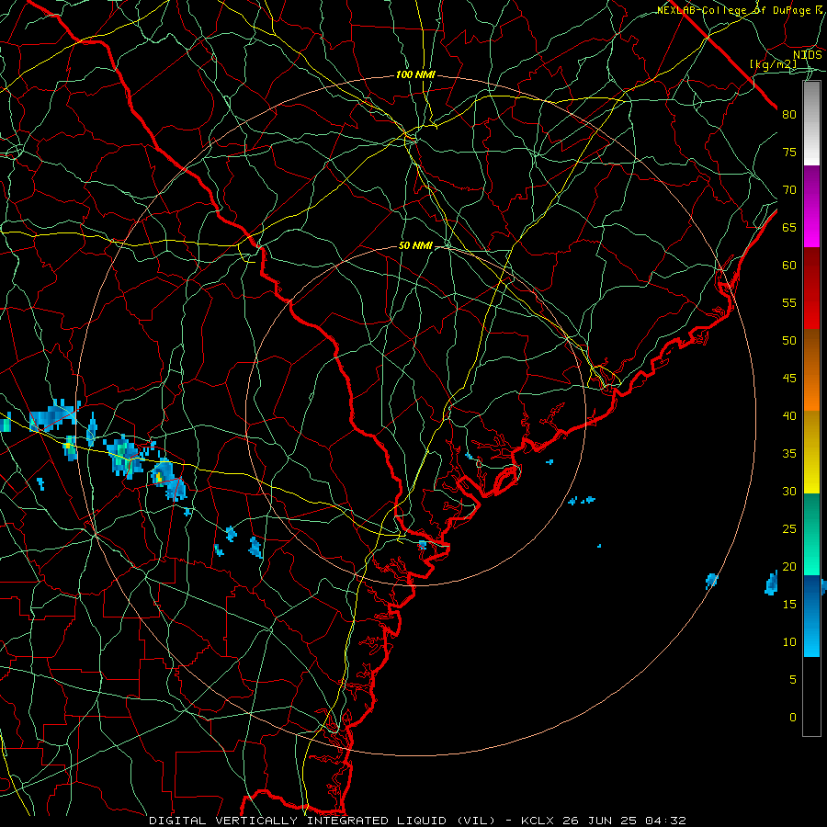Select the 20 value on the color scale
This screenshot has width=827, height=827.
click(789, 566)
